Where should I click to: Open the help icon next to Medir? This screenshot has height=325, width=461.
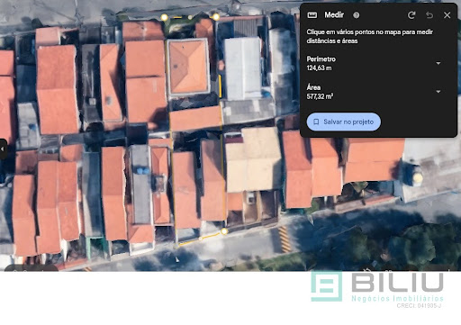[357, 15]
